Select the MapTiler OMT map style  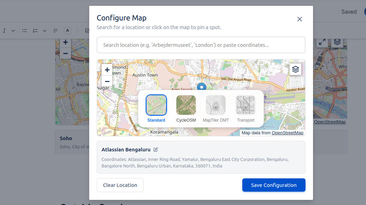pyautogui.click(x=216, y=105)
